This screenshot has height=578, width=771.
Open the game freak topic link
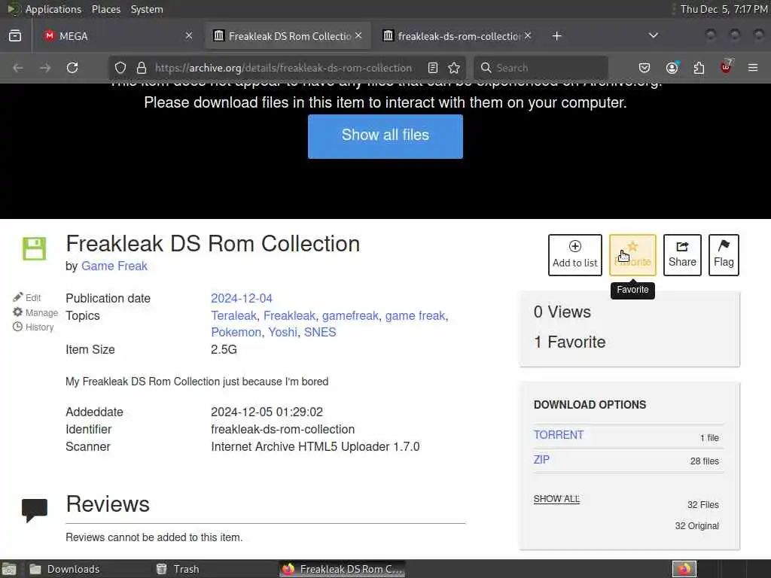tap(415, 315)
